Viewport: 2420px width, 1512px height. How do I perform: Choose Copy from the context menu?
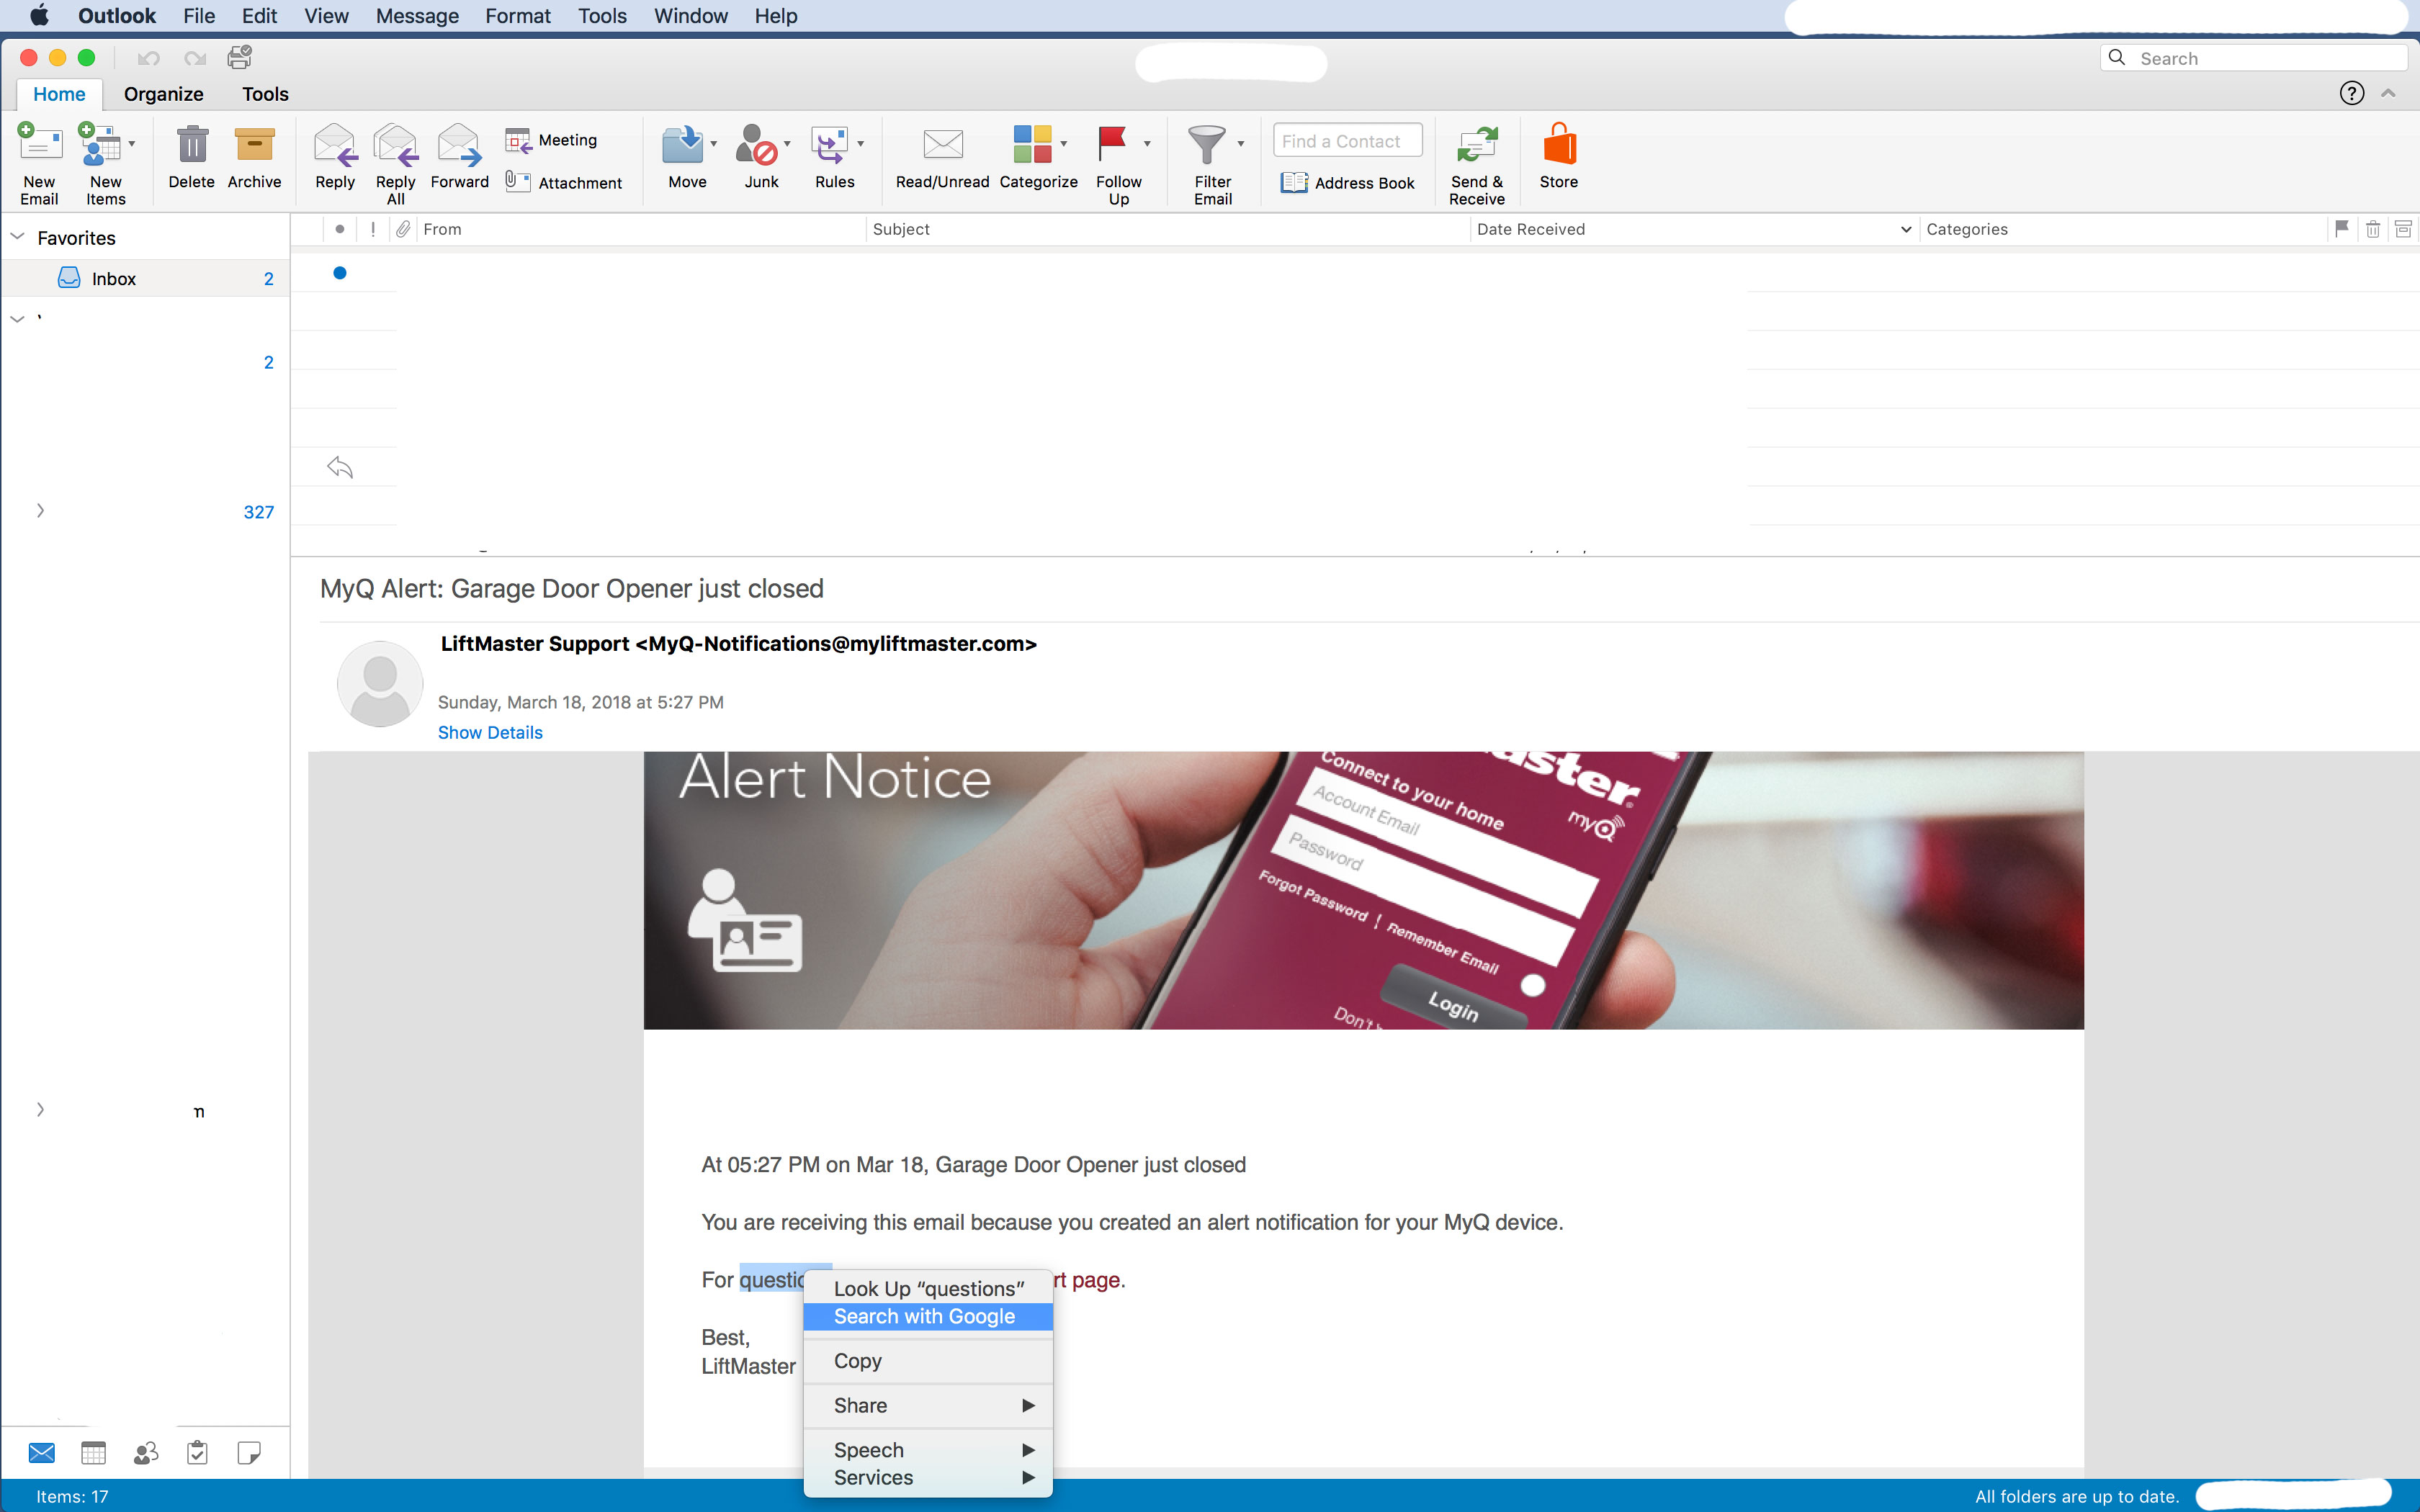tap(928, 1361)
